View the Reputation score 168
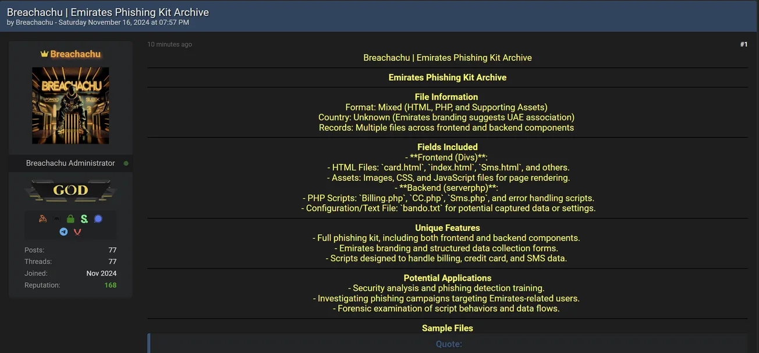This screenshot has height=353, width=759. click(110, 285)
